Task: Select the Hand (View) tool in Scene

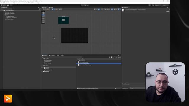Action: click(43, 13)
